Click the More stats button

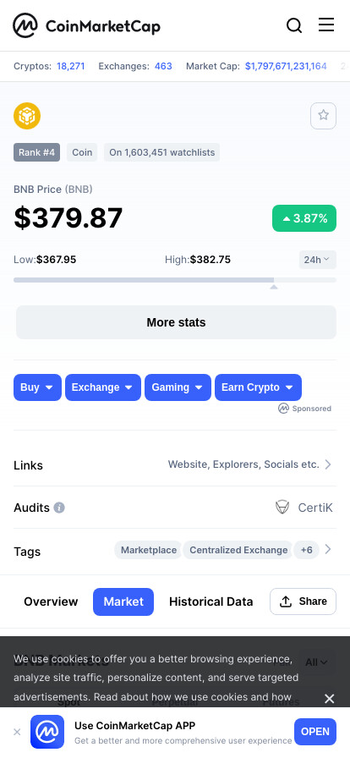click(176, 322)
